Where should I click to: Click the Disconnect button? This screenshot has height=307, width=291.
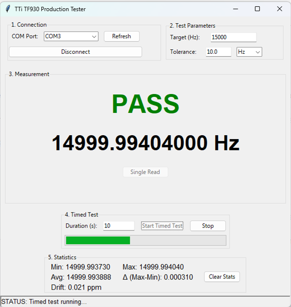76,52
